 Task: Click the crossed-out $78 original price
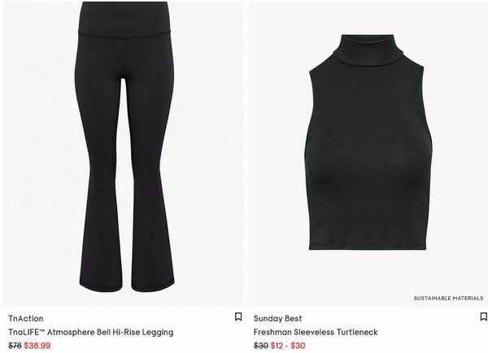click(x=15, y=346)
